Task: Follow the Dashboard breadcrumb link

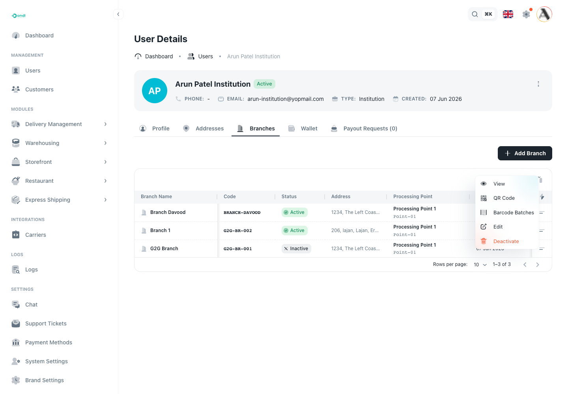Action: pyautogui.click(x=154, y=56)
